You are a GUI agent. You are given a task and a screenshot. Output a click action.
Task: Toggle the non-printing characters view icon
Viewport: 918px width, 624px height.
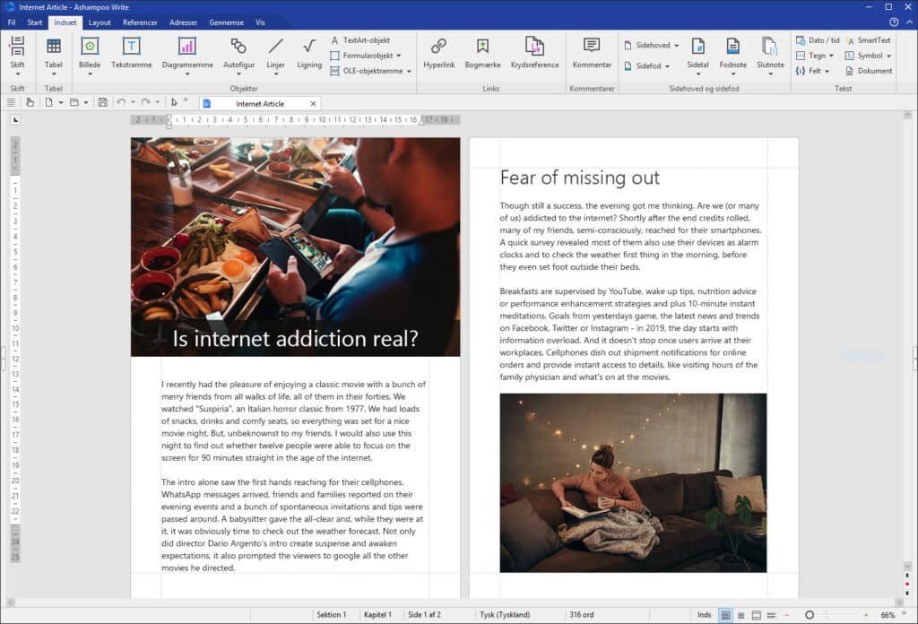point(176,102)
